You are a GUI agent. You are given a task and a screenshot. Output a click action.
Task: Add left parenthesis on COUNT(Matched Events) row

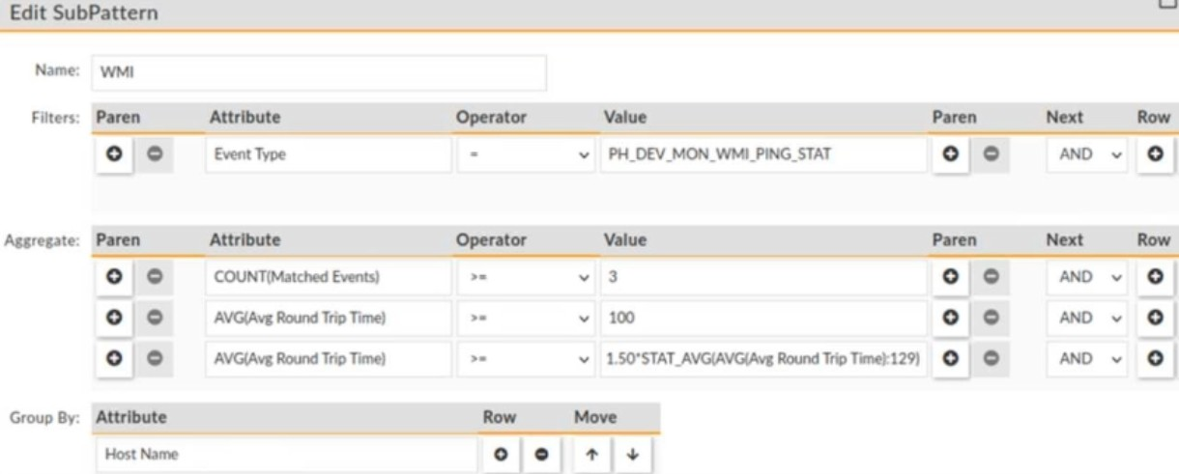point(112,277)
